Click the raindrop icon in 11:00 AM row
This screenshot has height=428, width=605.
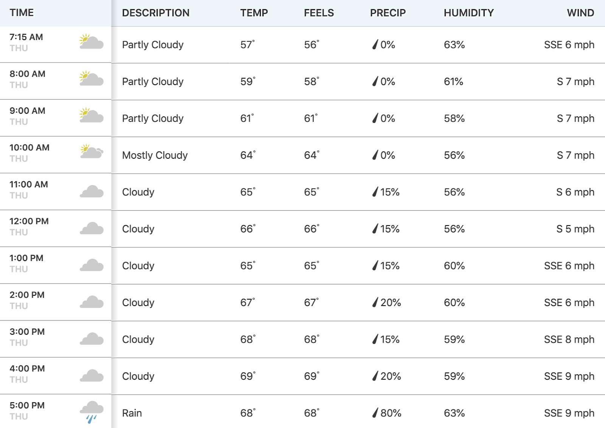coord(375,192)
